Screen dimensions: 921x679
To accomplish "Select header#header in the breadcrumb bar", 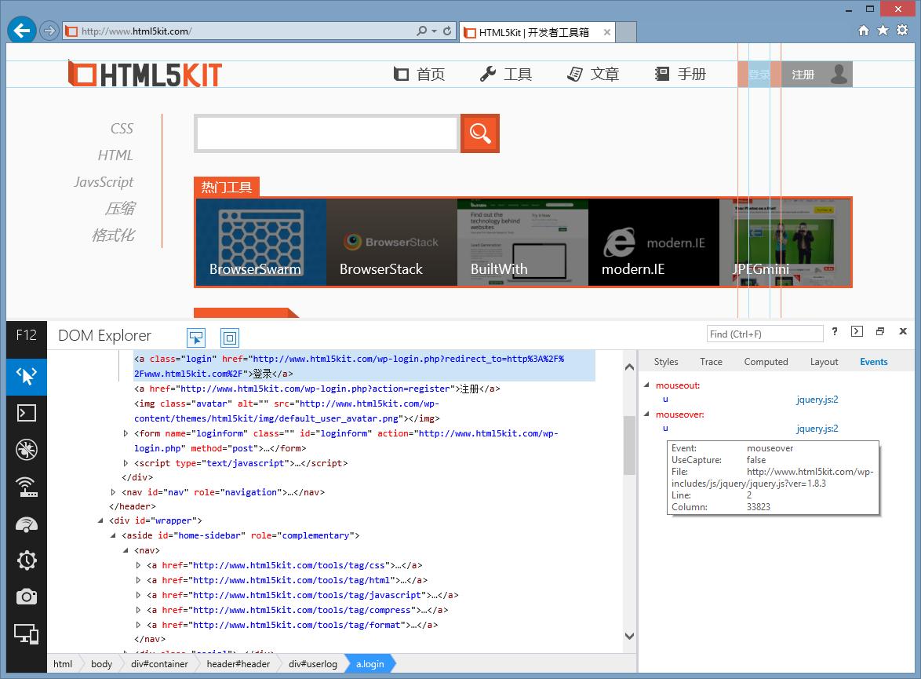I will (238, 664).
